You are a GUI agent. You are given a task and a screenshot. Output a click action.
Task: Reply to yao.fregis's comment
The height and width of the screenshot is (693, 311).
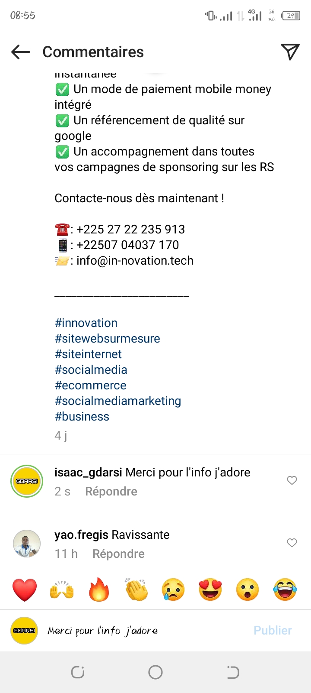[x=118, y=554]
